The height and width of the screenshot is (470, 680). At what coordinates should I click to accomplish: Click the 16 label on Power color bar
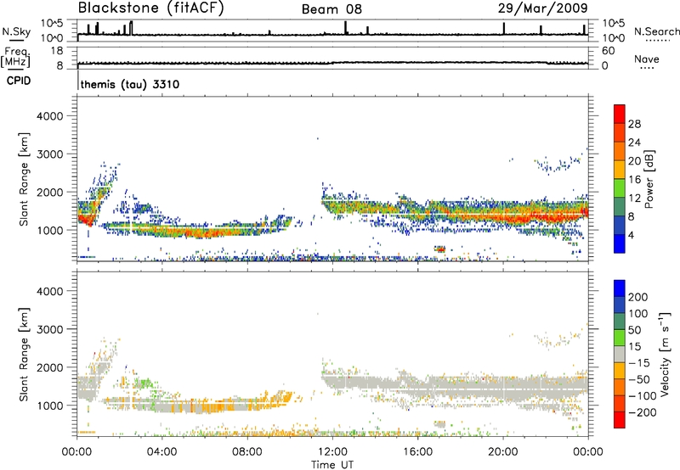pyautogui.click(x=634, y=180)
